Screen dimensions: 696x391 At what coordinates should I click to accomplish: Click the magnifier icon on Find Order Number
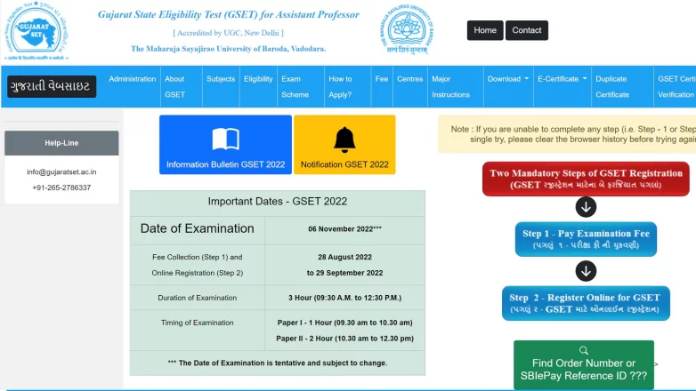click(x=584, y=350)
